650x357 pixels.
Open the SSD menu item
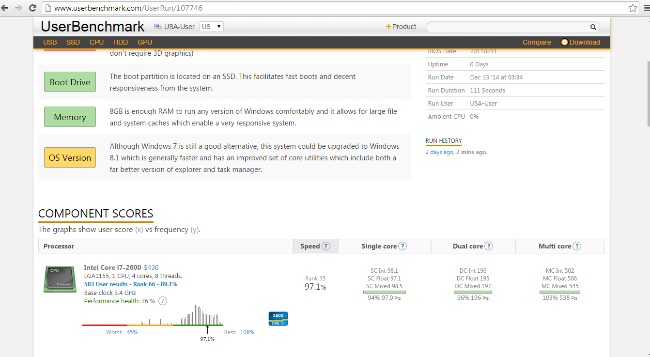tap(73, 42)
